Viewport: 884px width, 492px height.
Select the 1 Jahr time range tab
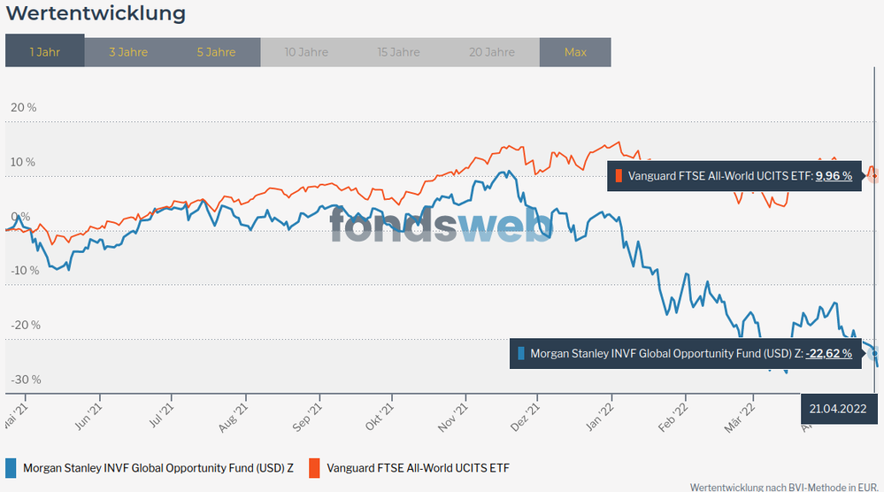tap(44, 52)
